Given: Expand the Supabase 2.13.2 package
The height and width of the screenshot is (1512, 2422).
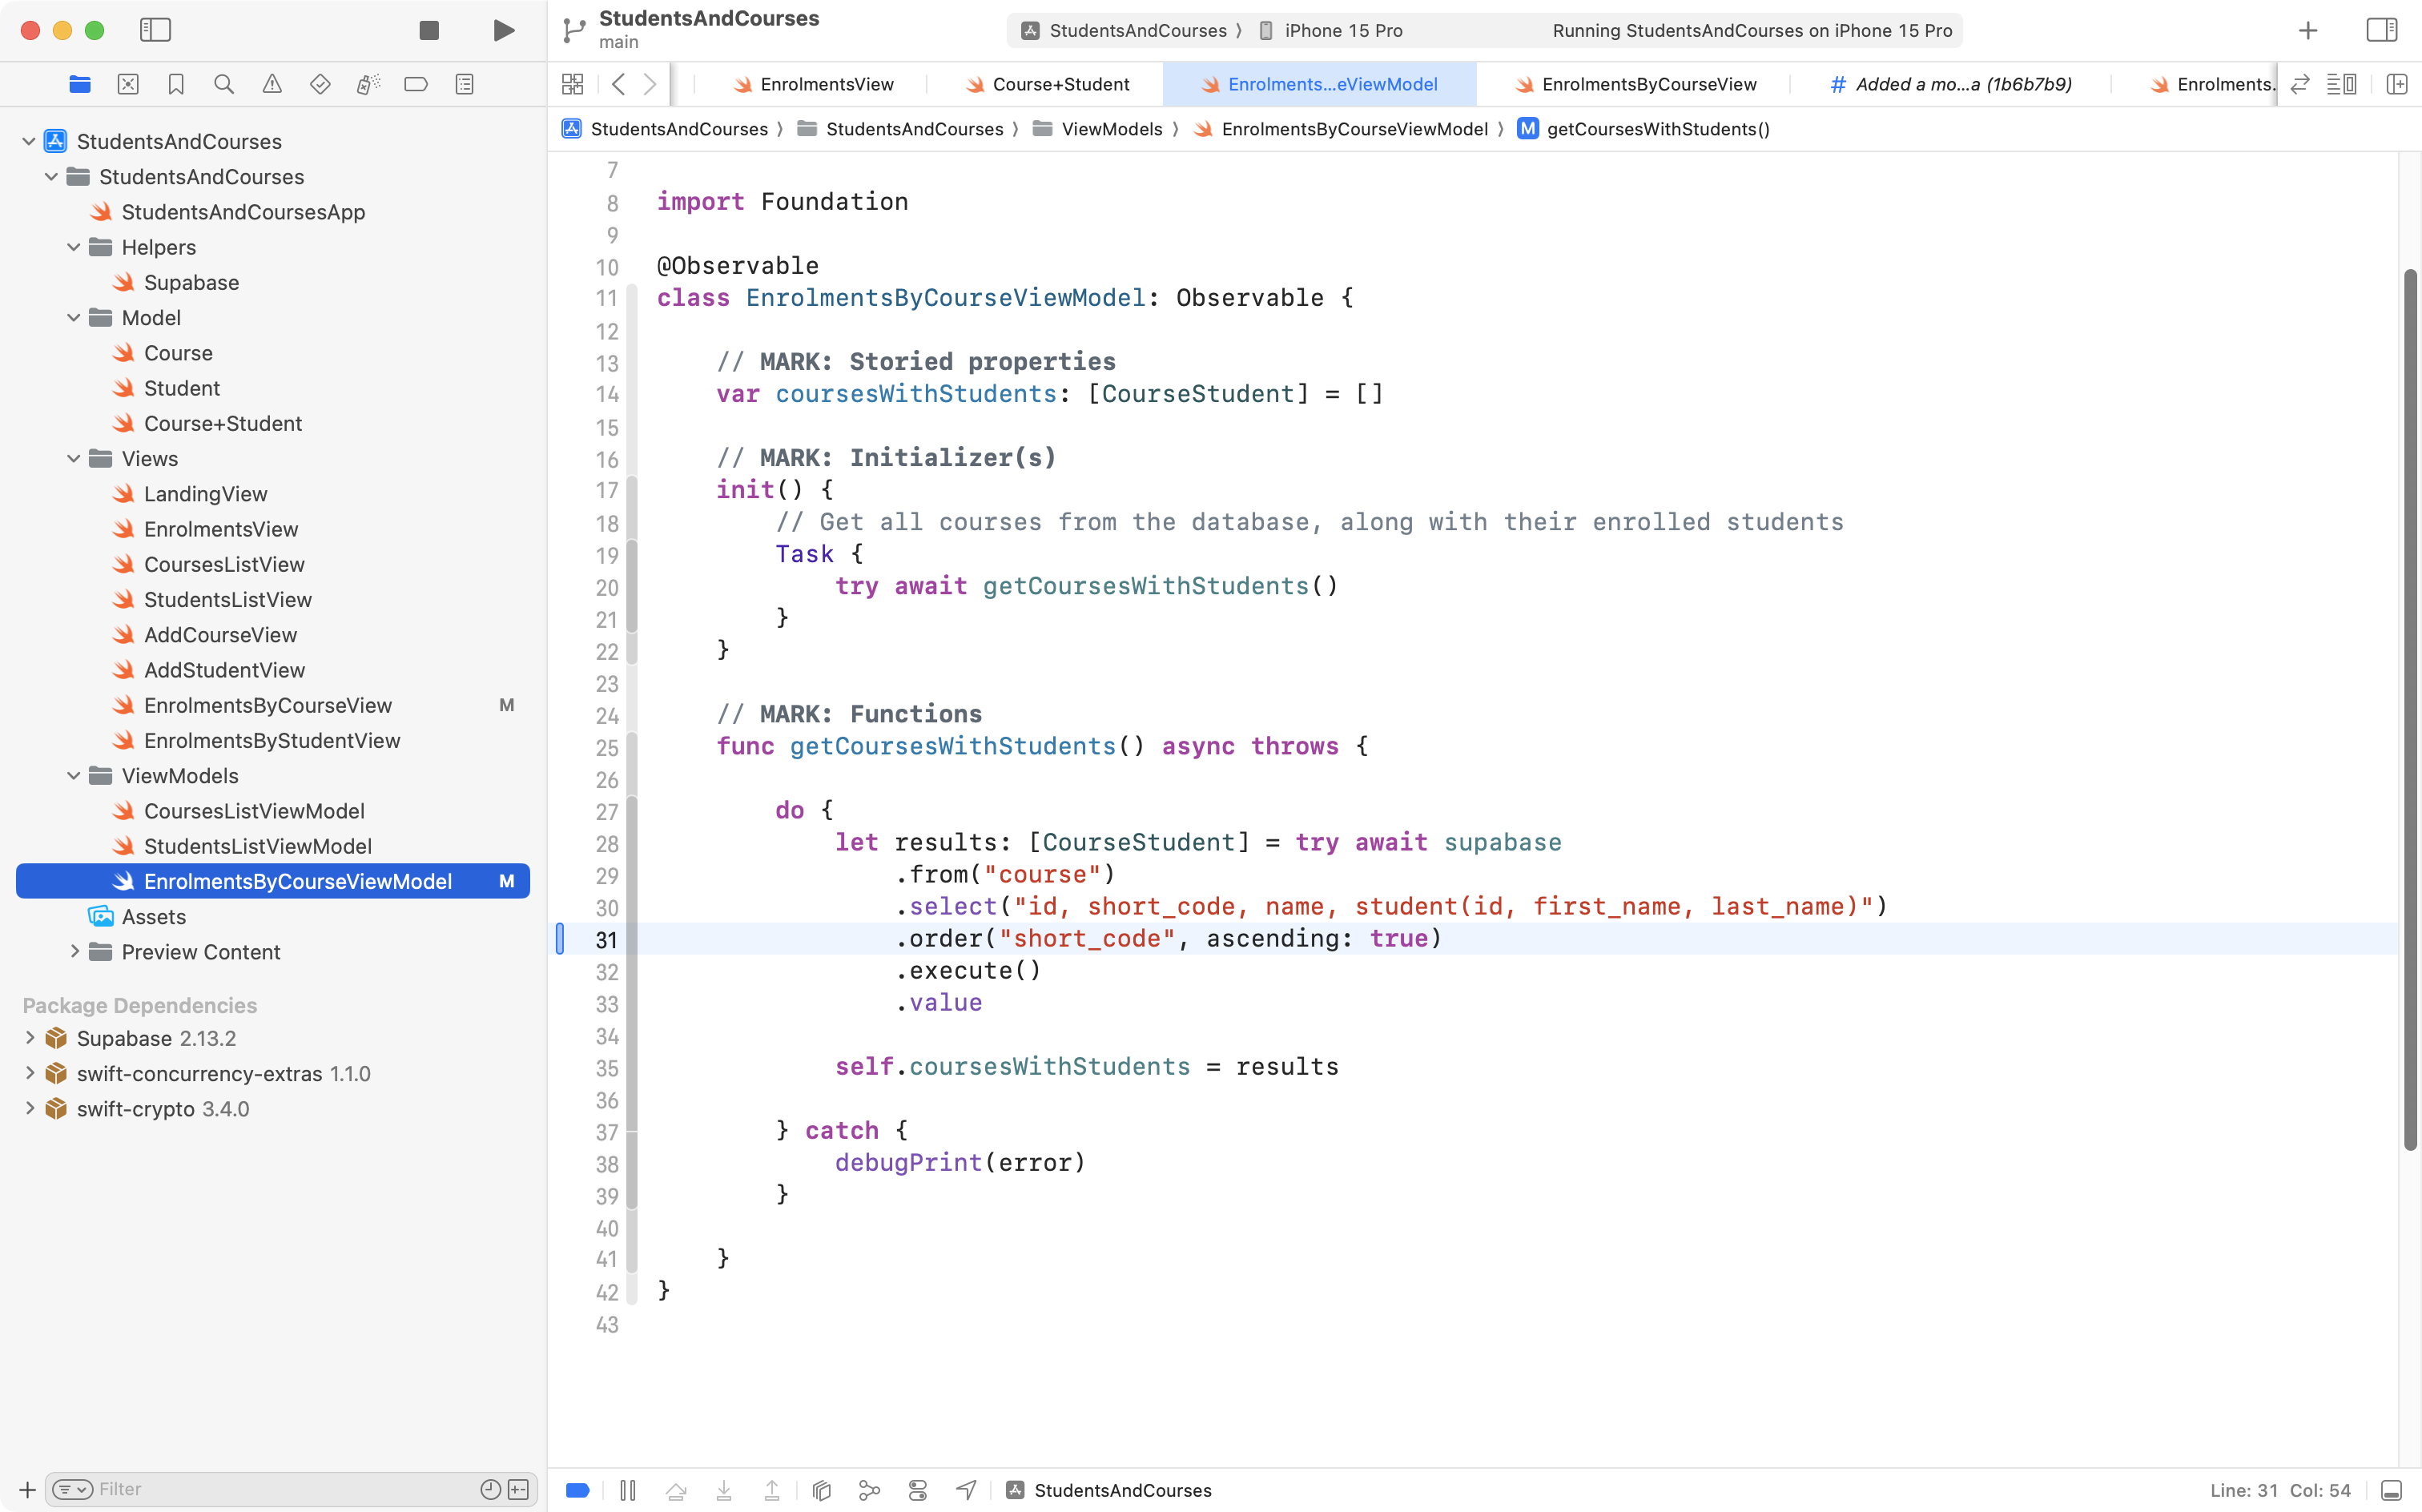Looking at the screenshot, I should (x=28, y=1038).
